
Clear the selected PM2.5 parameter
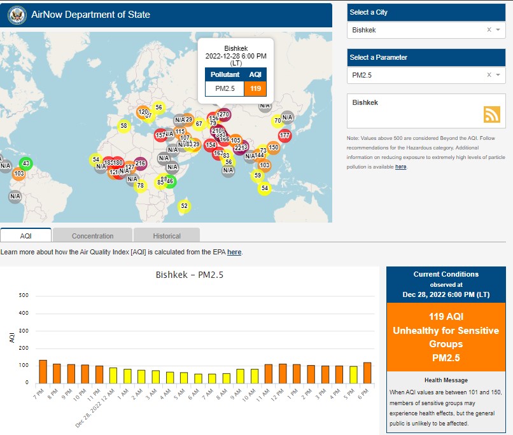(x=489, y=75)
